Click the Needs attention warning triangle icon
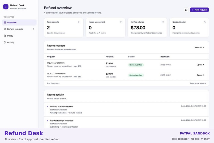Screen dimensions: 214x143 tap(205, 22)
